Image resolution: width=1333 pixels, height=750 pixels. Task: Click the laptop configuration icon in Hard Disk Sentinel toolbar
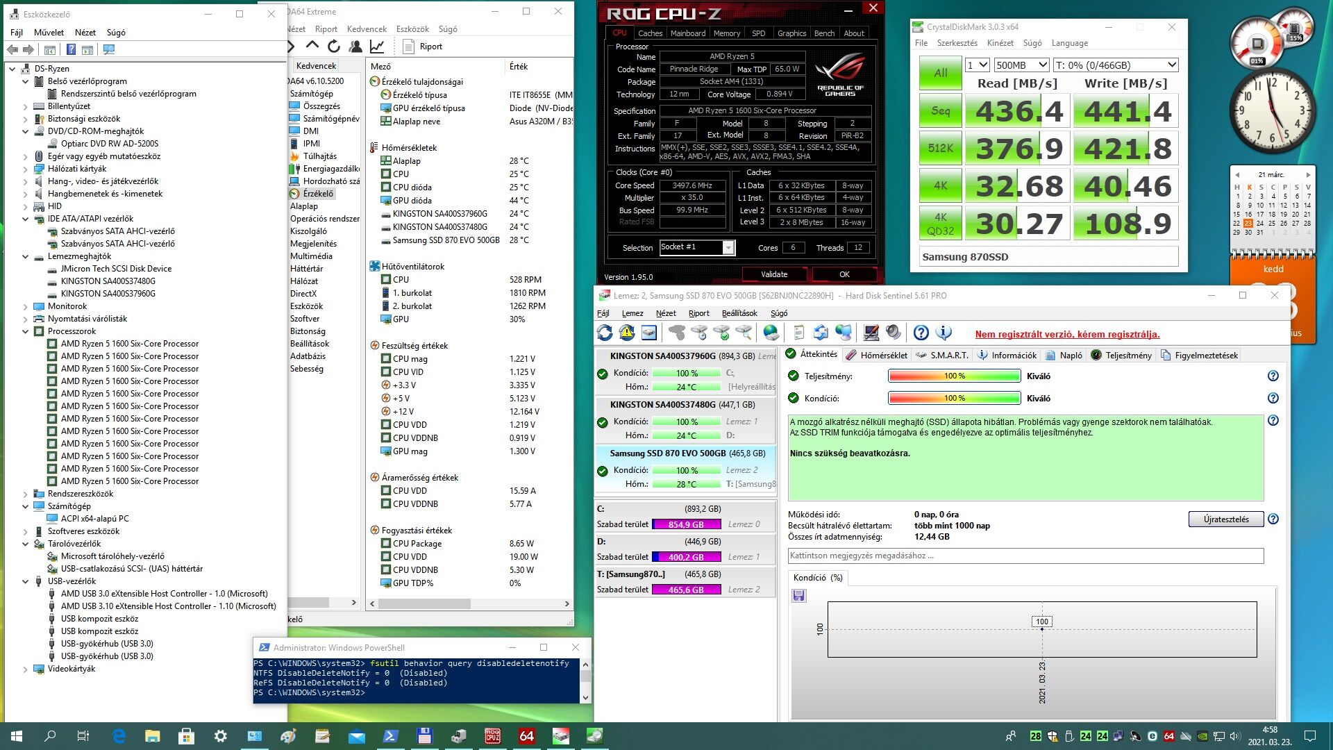871,333
